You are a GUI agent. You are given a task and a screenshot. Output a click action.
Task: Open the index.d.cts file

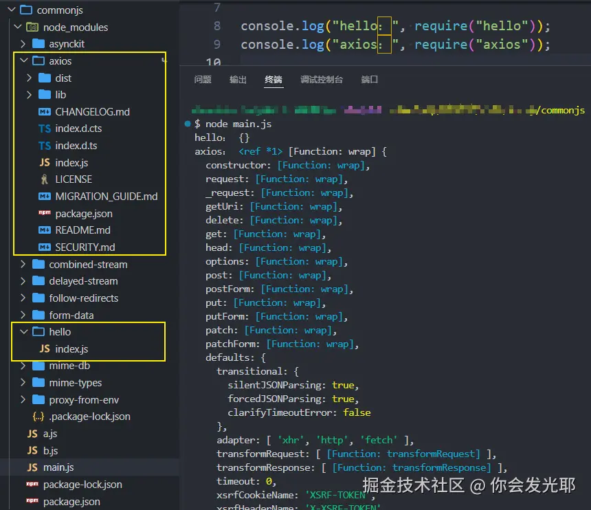(78, 129)
